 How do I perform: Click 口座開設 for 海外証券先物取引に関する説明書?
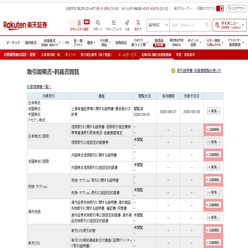pos(213,205)
